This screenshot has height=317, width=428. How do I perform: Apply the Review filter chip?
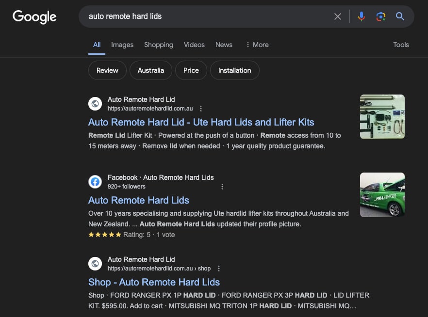107,70
